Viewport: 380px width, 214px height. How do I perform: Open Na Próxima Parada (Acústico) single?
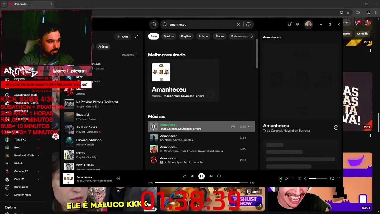[x=101, y=104]
